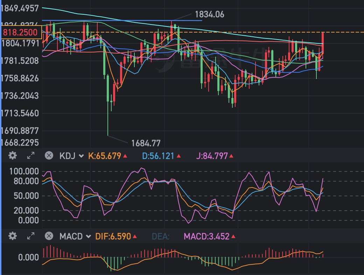This screenshot has height=275, width=364.
Task: Click the KDJ 20.000 axis label
Action: tap(26, 210)
